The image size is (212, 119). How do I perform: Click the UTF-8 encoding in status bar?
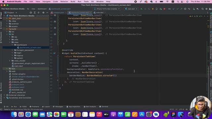(x=182, y=109)
